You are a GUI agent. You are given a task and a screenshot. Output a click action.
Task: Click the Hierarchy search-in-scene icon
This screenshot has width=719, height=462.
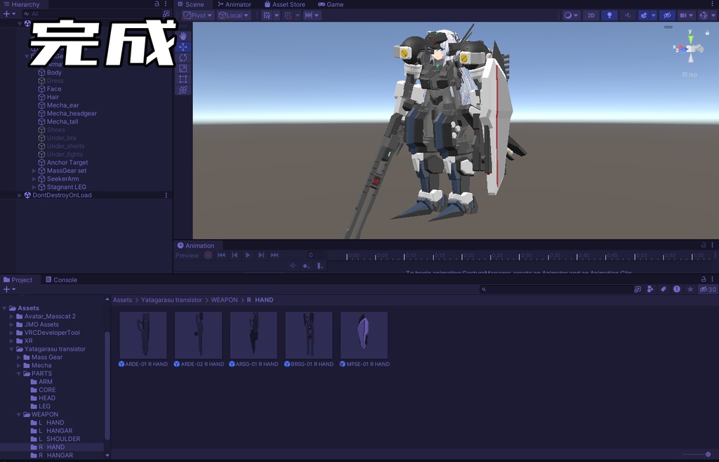coord(166,14)
